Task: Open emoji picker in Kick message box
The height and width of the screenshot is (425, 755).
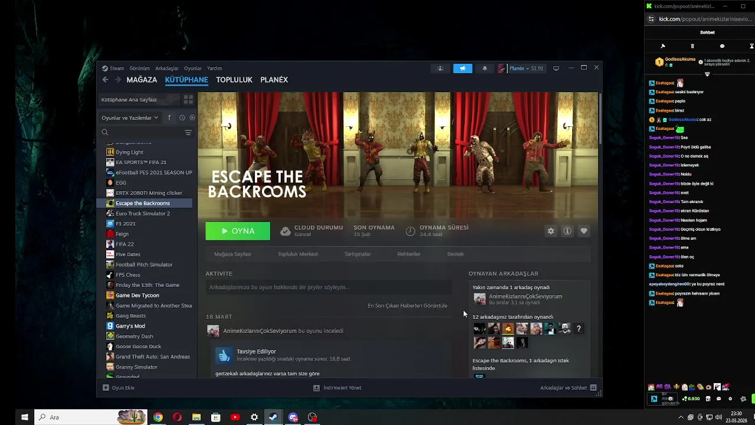Action: click(670, 398)
